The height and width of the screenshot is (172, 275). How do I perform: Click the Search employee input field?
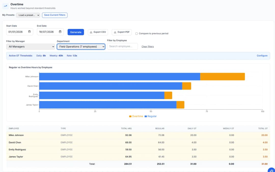tap(122, 46)
